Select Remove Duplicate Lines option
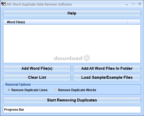 point(9,90)
